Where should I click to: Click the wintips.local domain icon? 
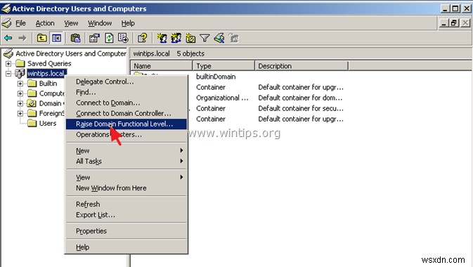pos(20,73)
